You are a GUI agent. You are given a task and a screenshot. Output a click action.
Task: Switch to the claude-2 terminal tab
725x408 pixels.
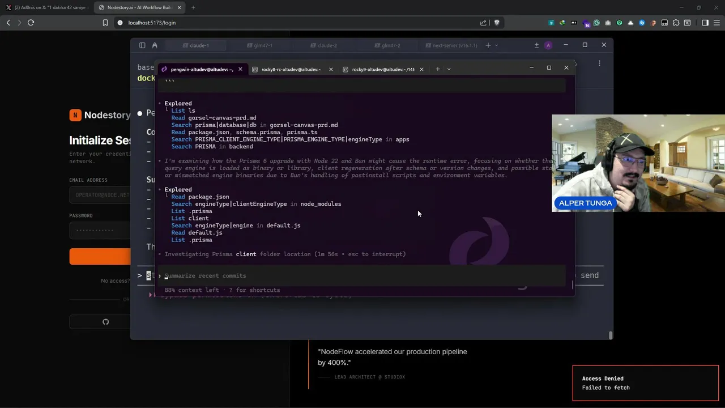[323, 45]
